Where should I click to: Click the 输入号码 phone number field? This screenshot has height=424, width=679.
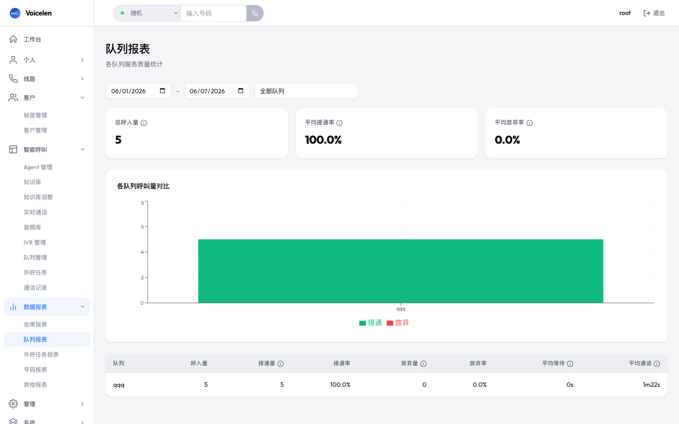(213, 13)
